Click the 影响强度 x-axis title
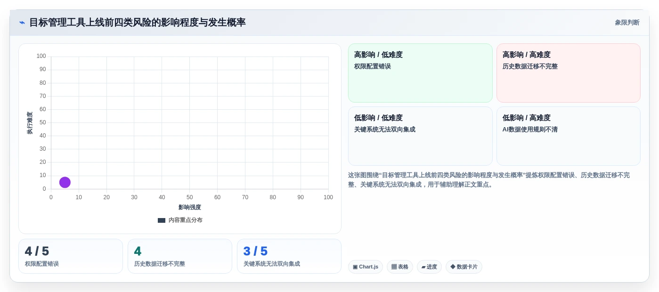Image resolution: width=659 pixels, height=292 pixels. click(190, 207)
